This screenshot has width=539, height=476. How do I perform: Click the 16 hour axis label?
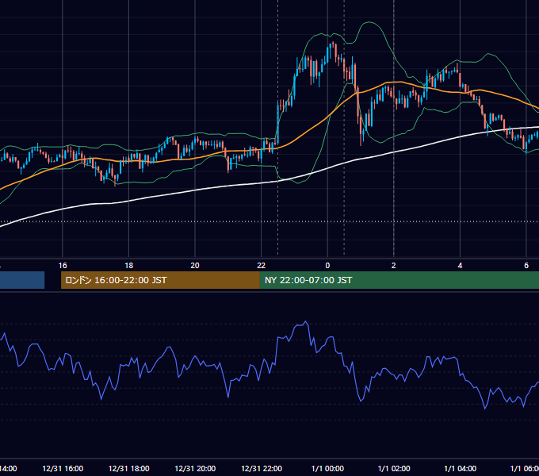click(x=63, y=266)
